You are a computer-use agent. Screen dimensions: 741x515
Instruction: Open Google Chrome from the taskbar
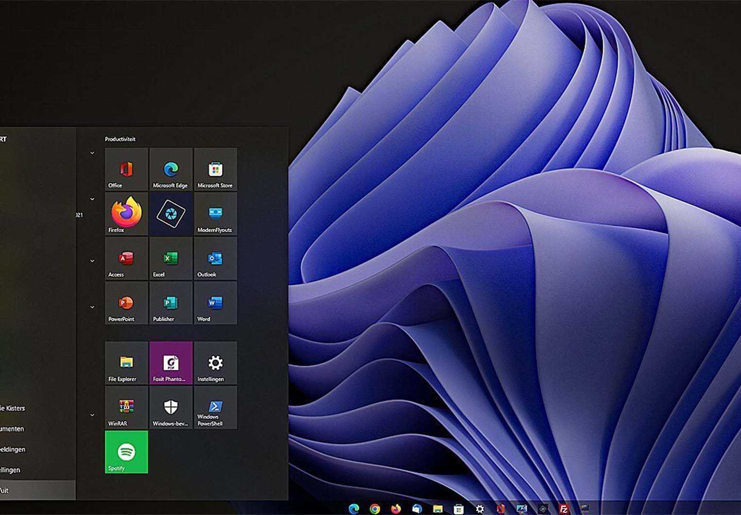[375, 509]
